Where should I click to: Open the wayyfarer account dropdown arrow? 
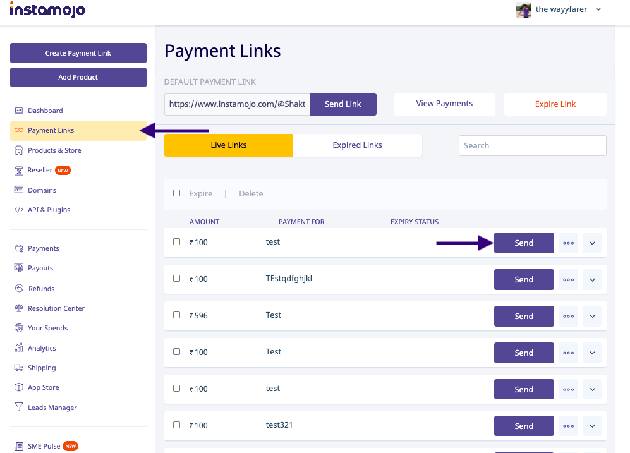[x=598, y=9]
